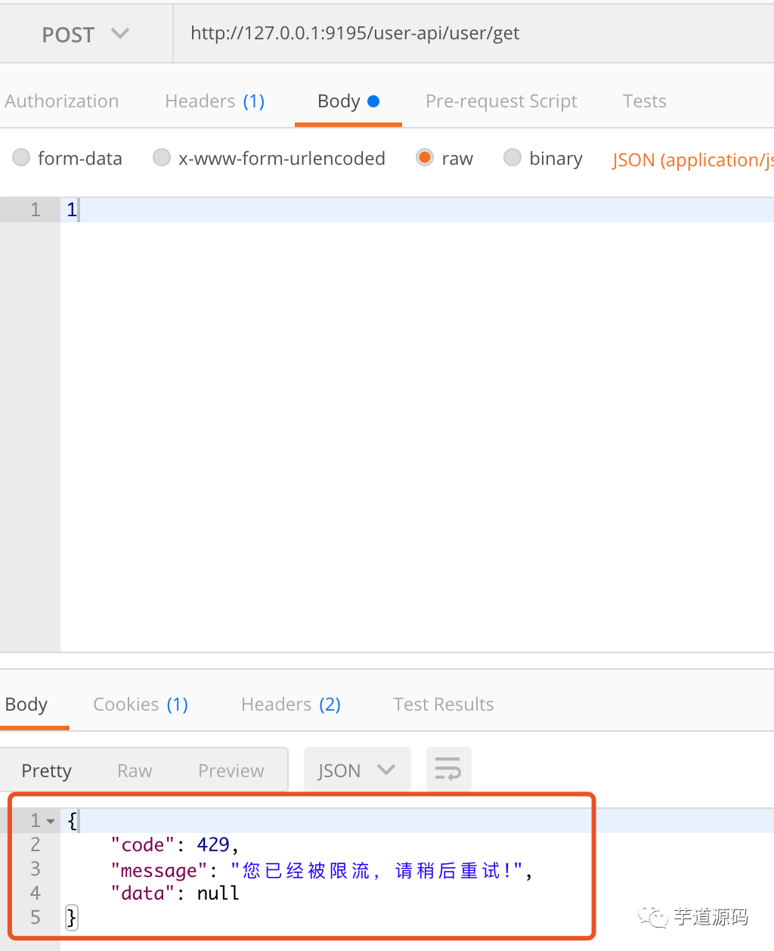This screenshot has width=774, height=951.
Task: Click the "code" key in the response
Action: coord(143,844)
